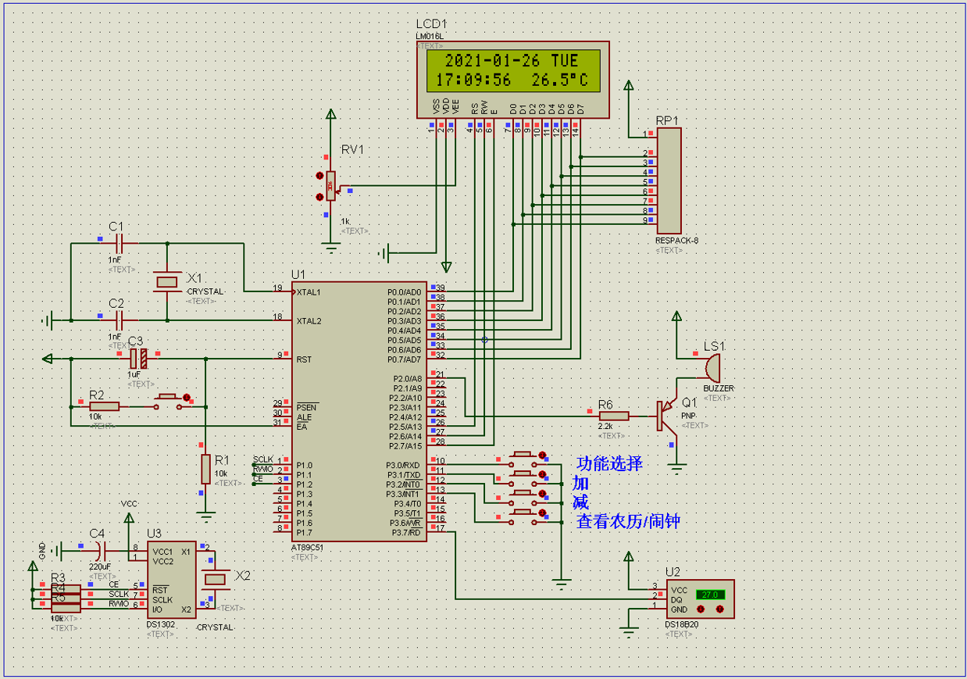This screenshot has height=679, width=967.
Task: Select the RV1 potentiometer body
Action: click(x=331, y=186)
